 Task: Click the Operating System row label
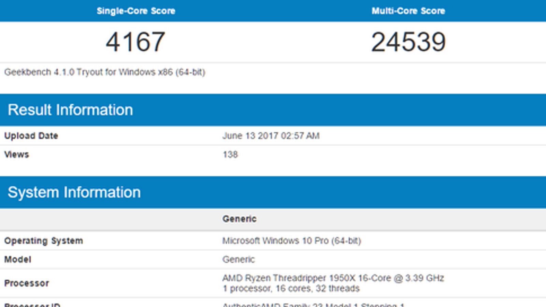pos(43,241)
